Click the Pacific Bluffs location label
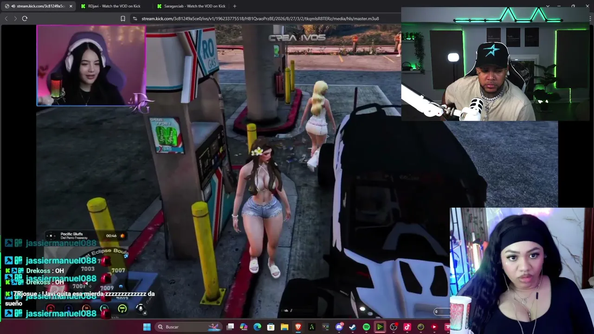 coord(71,234)
